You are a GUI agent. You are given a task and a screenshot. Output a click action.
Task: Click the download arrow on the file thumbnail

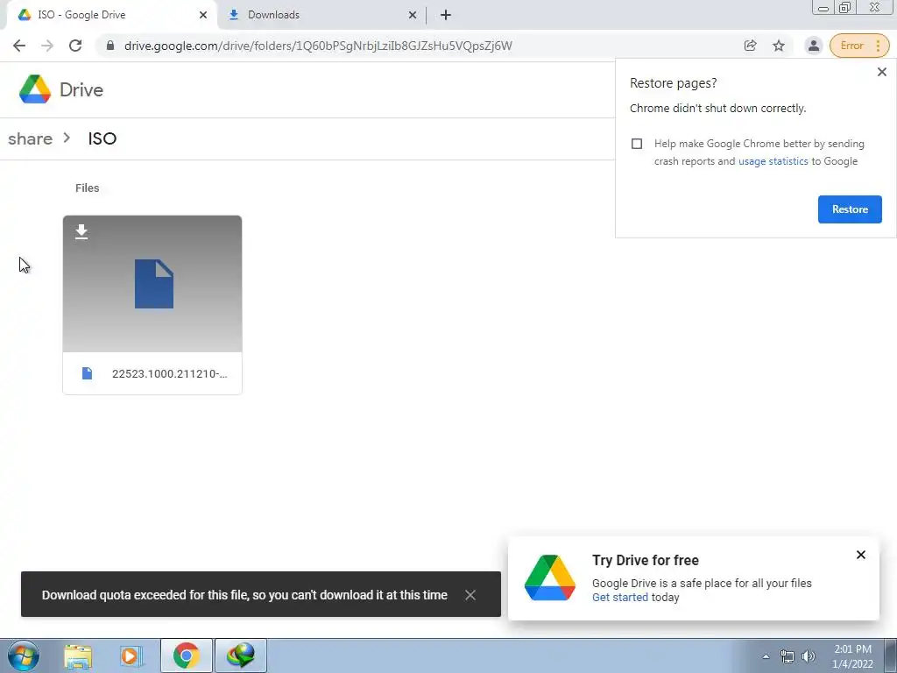pos(81,231)
